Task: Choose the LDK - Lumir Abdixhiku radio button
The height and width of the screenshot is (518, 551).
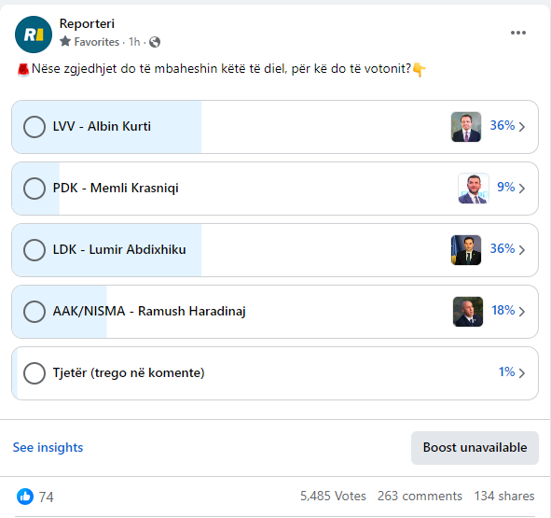Action: [34, 250]
